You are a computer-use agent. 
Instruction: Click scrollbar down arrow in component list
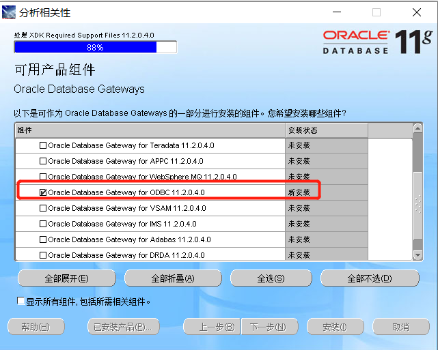coord(418,254)
